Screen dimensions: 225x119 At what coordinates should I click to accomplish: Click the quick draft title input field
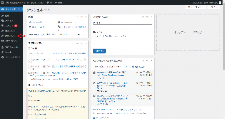[123, 23]
